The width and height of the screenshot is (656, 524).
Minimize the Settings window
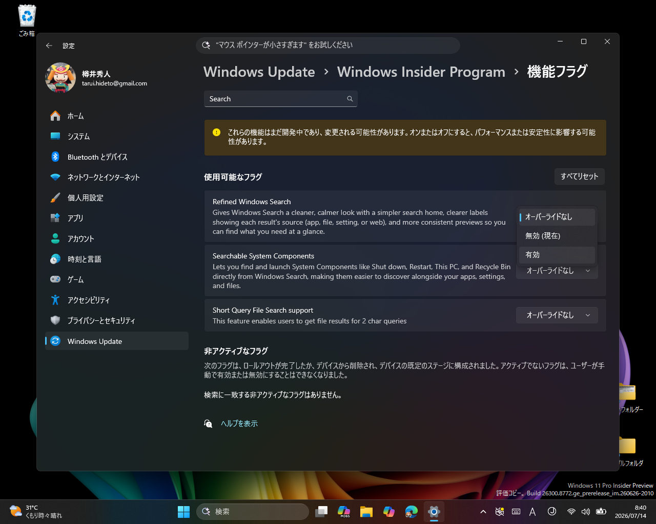560,41
